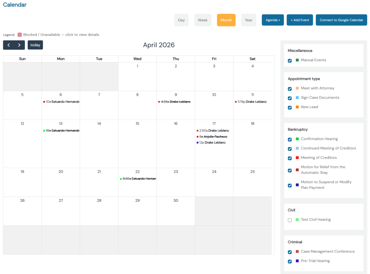
Task: Click the Calendar page heading
Action: coord(14,5)
